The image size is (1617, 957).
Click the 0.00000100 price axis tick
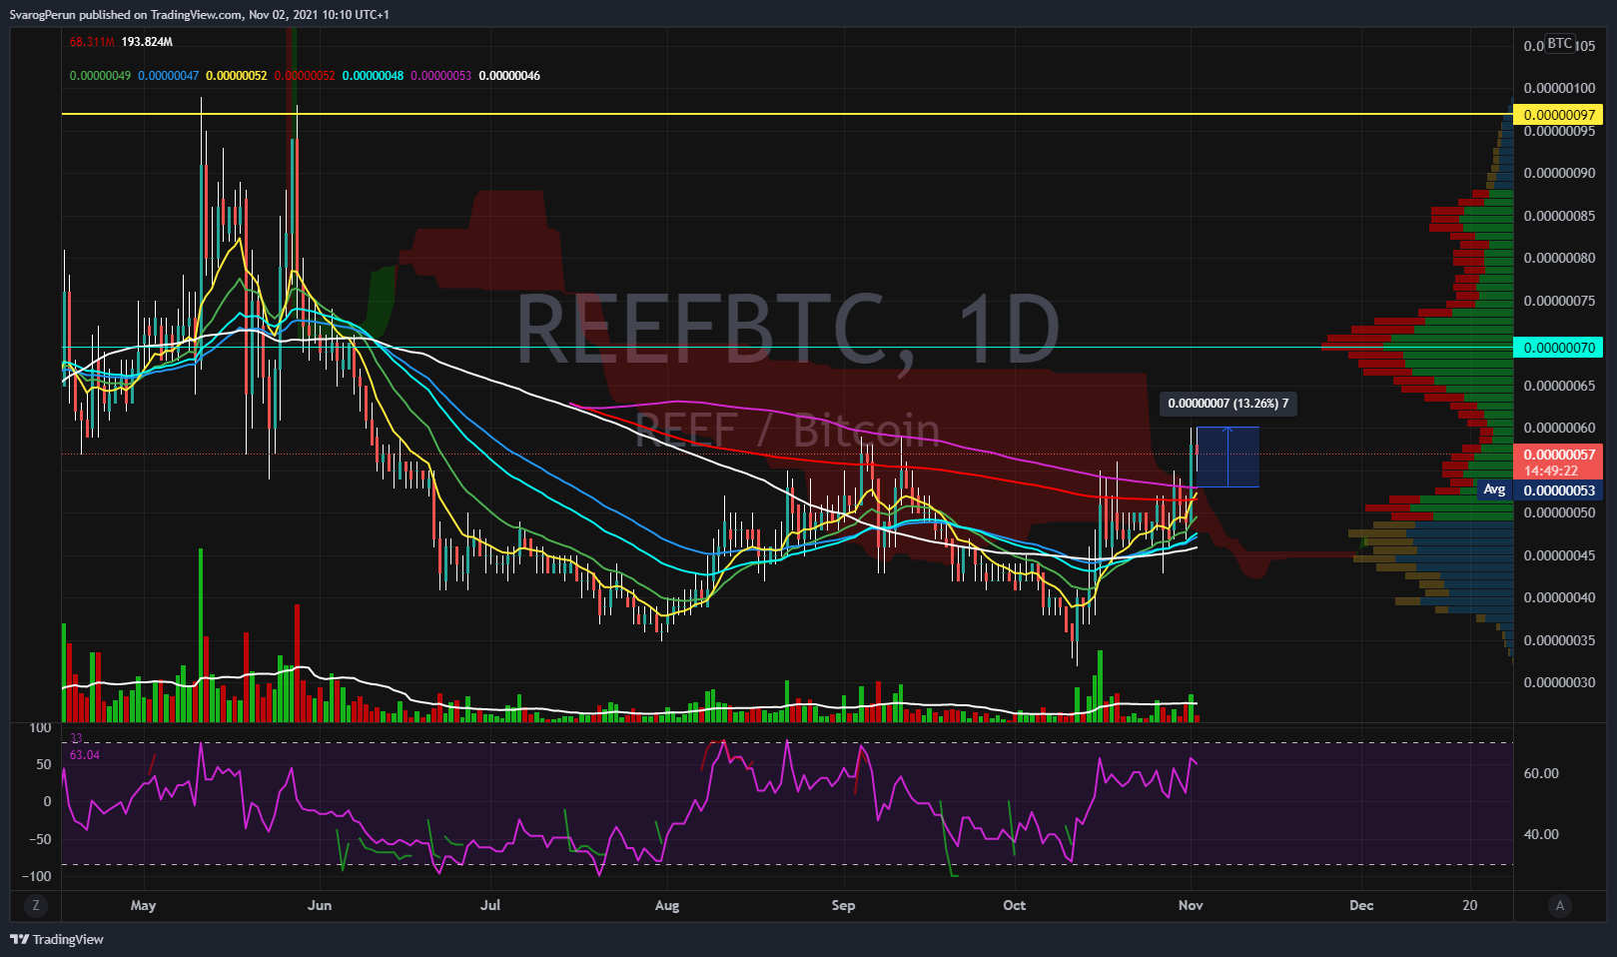click(x=1559, y=88)
